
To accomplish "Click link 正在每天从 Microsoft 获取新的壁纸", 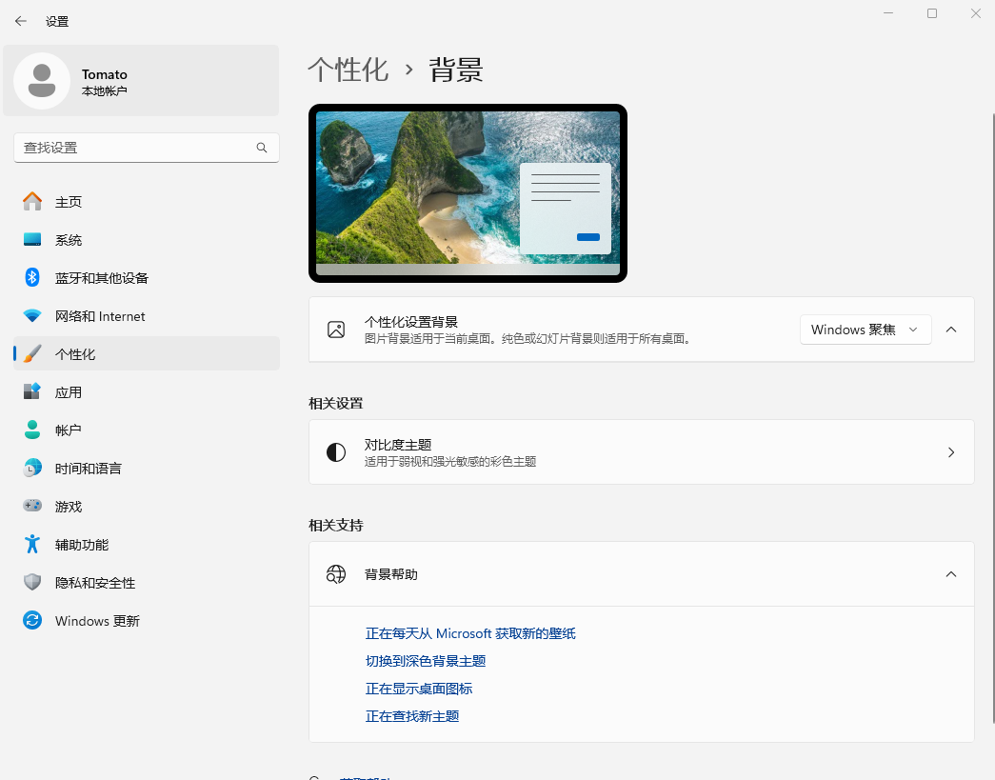I will click(470, 633).
